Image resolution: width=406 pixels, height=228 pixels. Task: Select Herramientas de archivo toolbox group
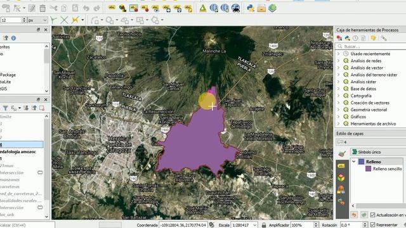coord(373,123)
